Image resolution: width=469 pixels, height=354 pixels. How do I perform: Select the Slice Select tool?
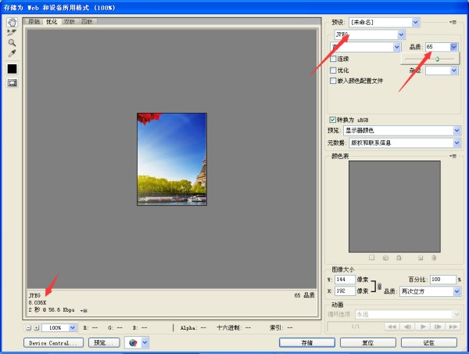(x=12, y=32)
